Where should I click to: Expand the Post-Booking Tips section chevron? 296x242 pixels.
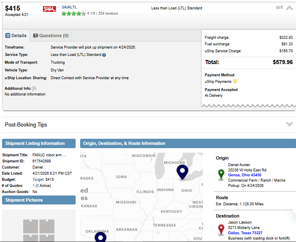point(289,124)
